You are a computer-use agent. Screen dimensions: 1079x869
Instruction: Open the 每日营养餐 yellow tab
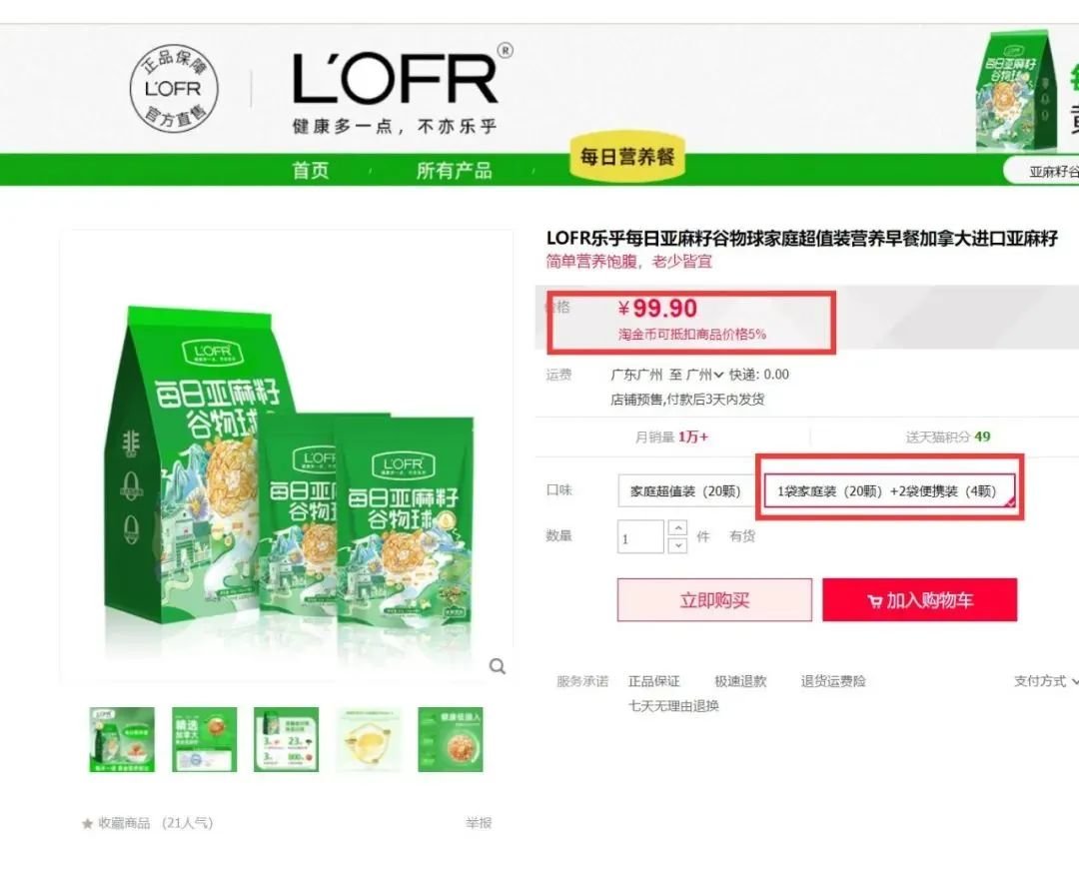626,158
